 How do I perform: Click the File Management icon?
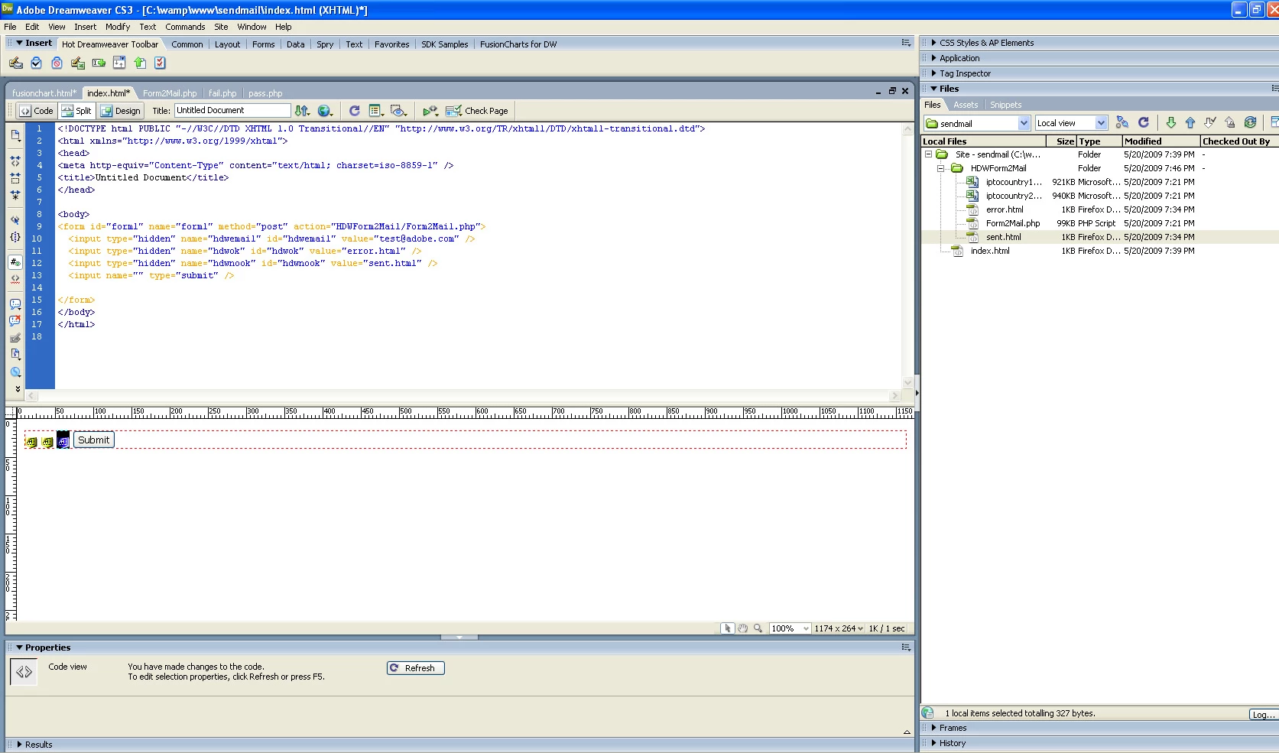coord(303,111)
